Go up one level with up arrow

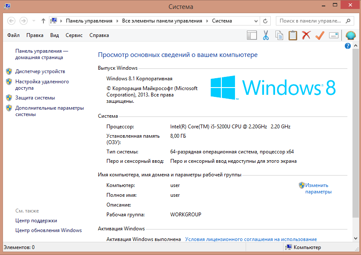[43, 21]
